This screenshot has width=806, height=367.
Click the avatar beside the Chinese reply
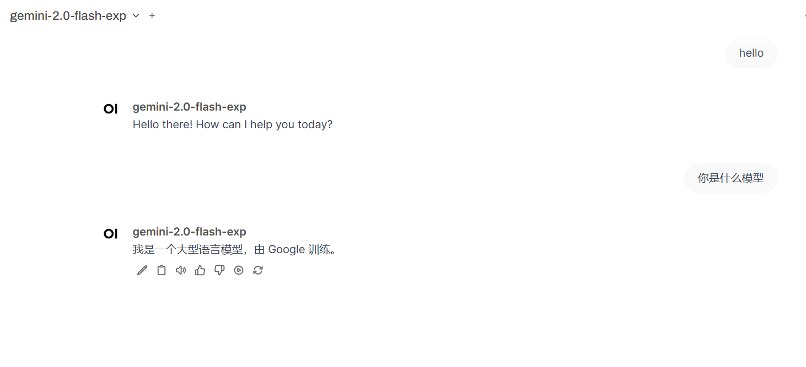click(x=111, y=234)
